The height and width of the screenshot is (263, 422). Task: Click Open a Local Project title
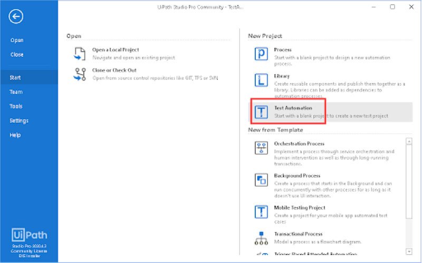click(116, 49)
